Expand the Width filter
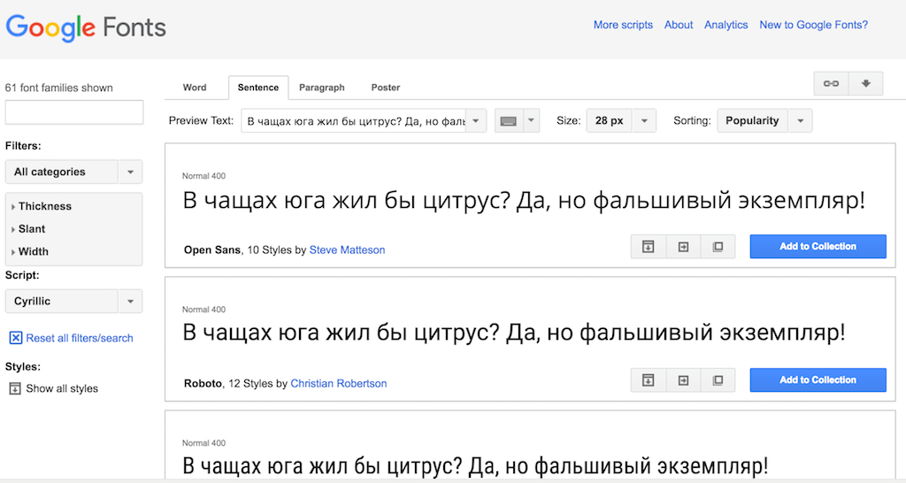The width and height of the screenshot is (906, 483). 33,251
